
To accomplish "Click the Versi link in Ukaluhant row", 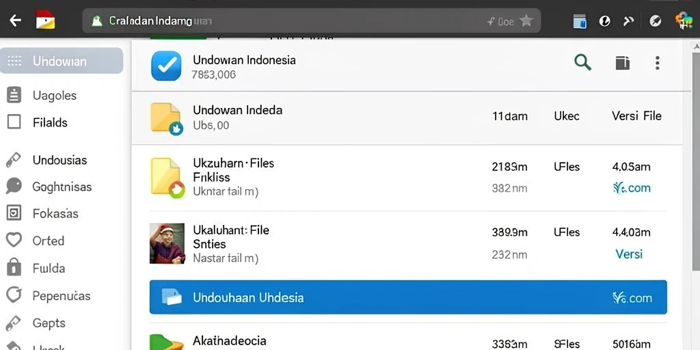I will point(629,254).
